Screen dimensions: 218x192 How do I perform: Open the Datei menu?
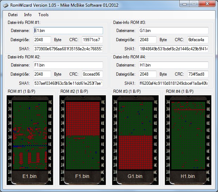[13, 15]
